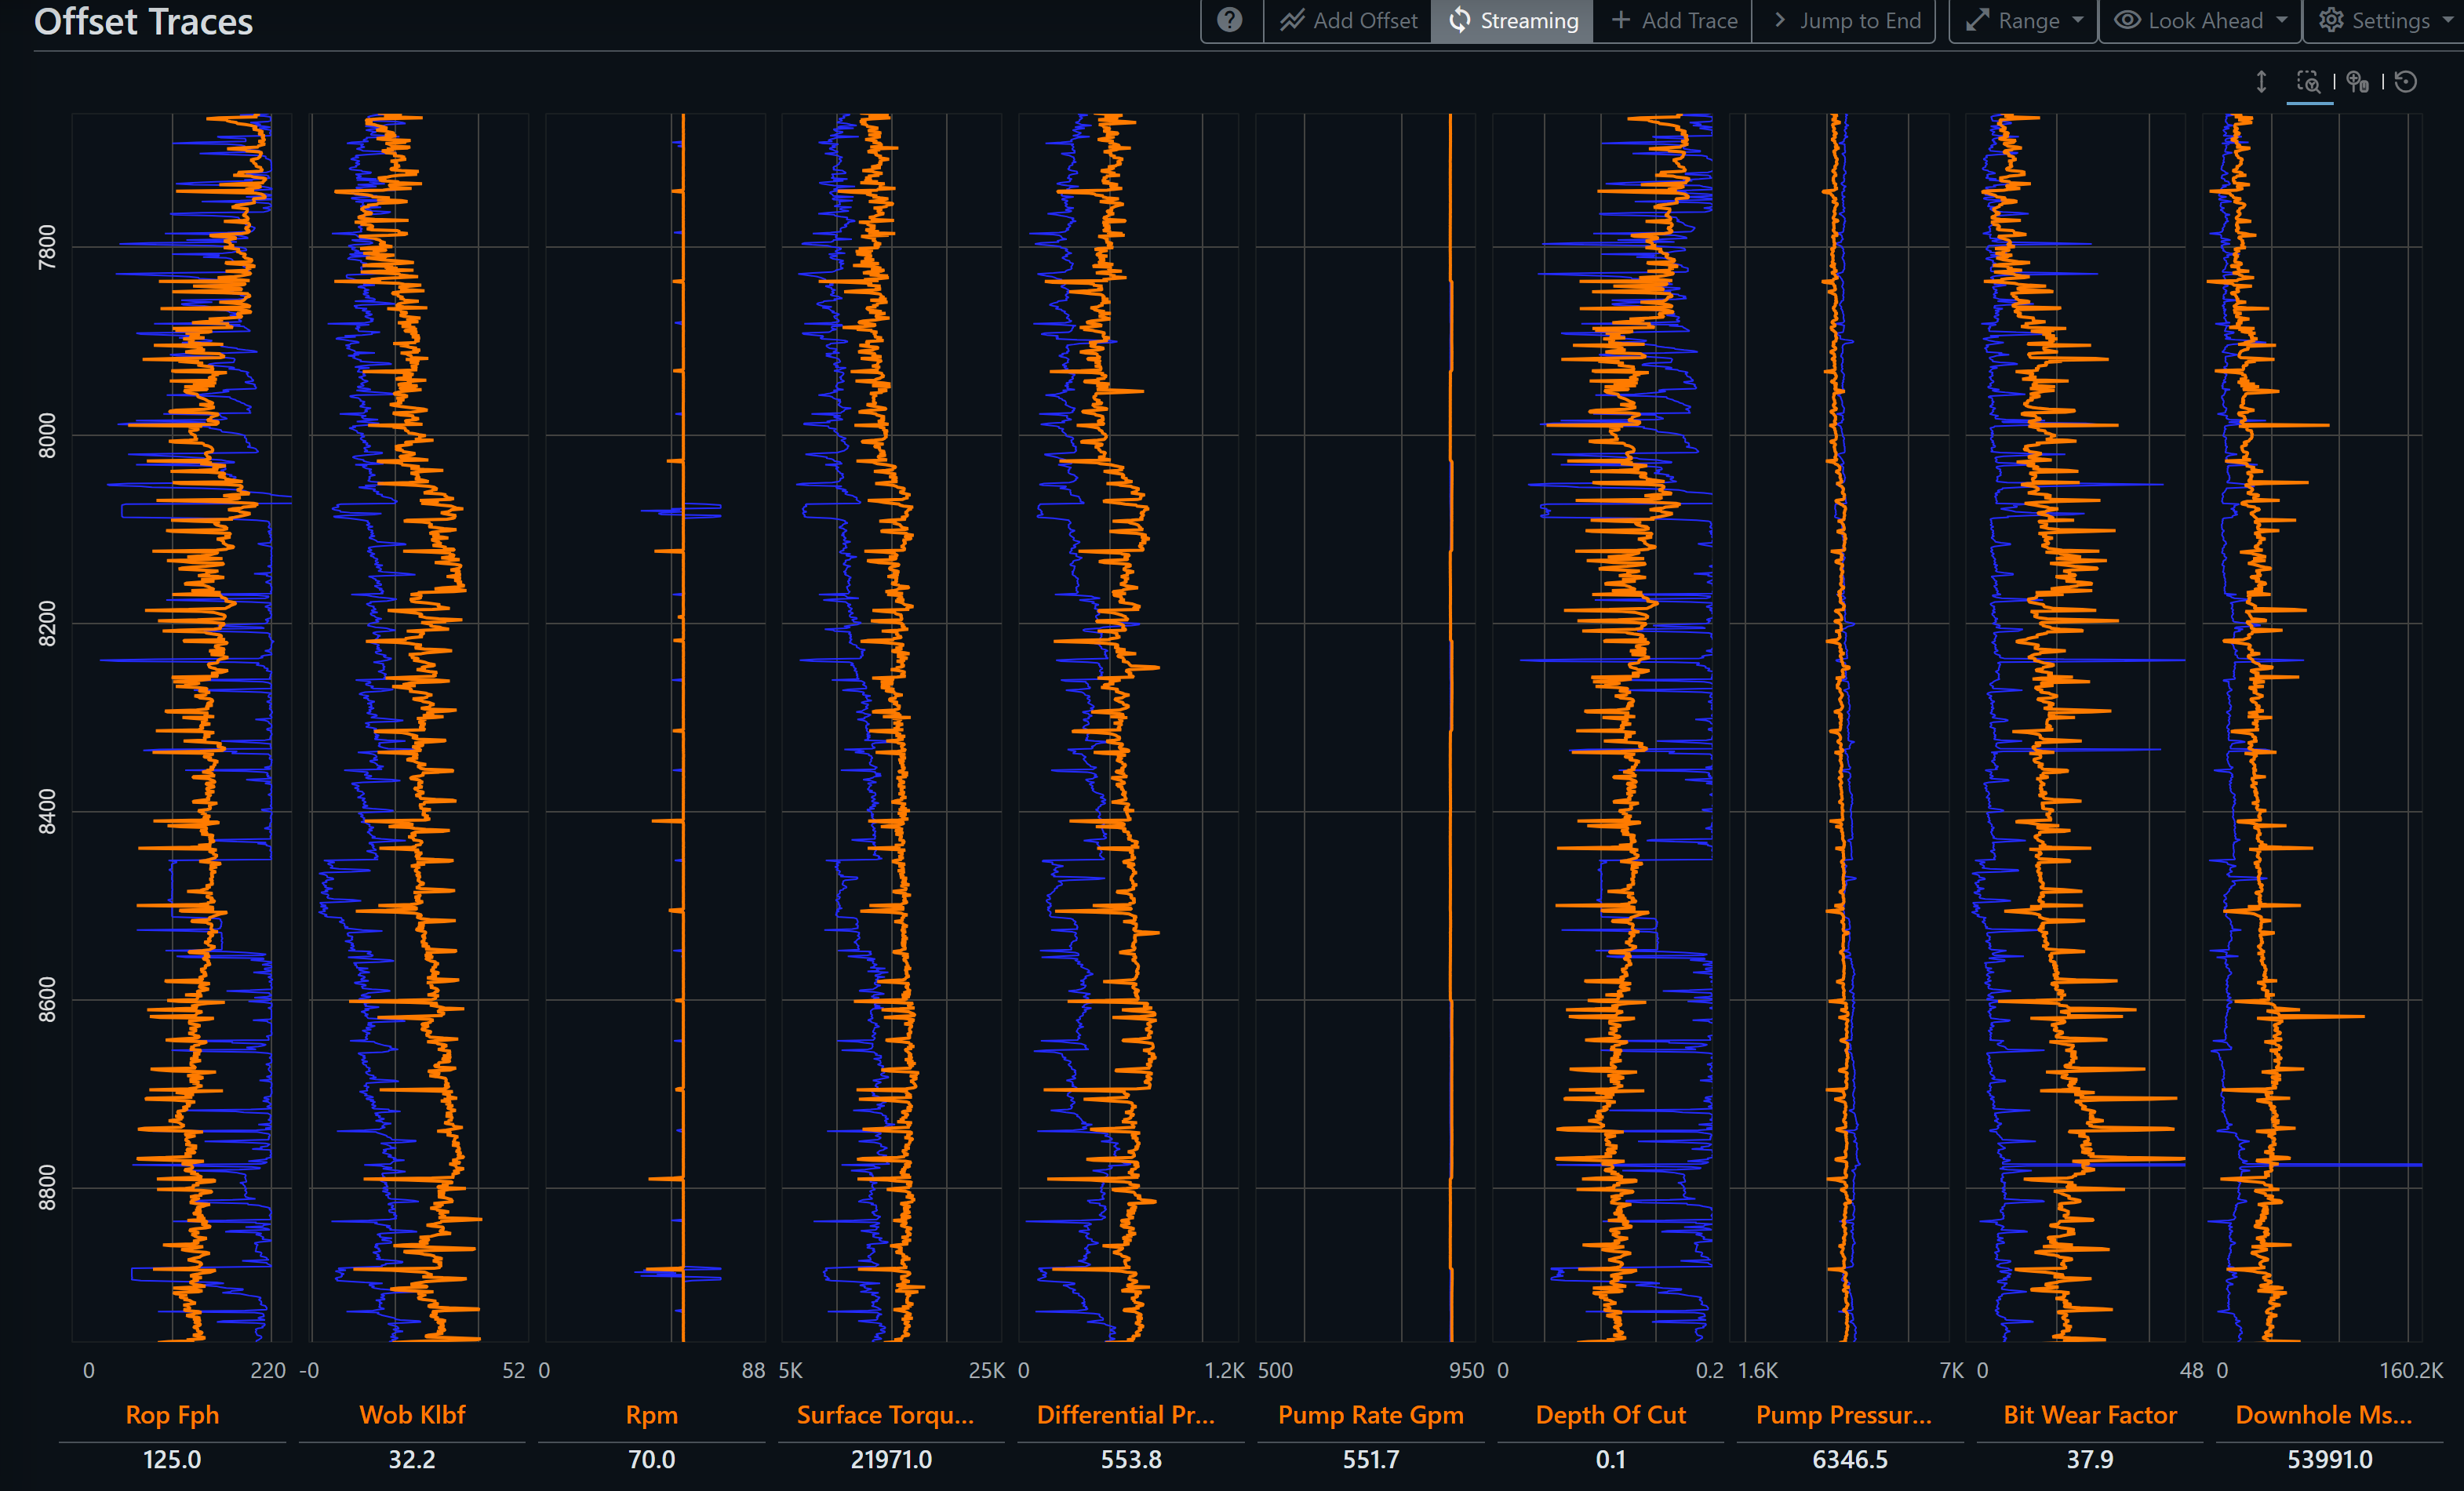Click Add Trace in the toolbar
The width and height of the screenshot is (2464, 1491).
click(1673, 20)
